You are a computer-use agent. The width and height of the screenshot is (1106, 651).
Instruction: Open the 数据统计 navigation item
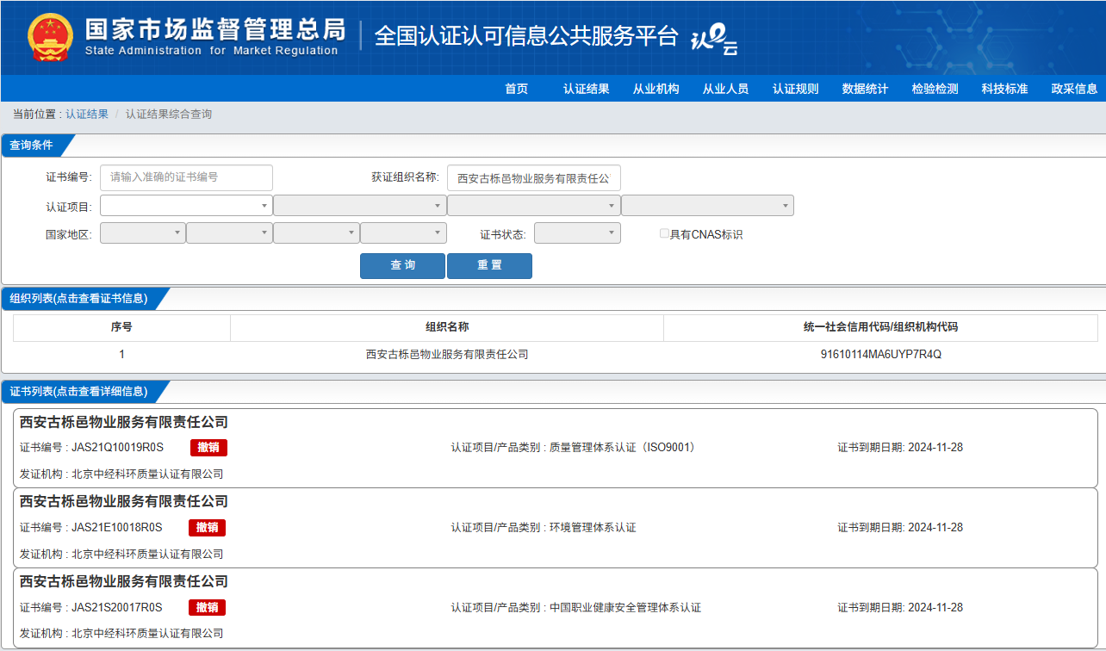[x=865, y=89]
